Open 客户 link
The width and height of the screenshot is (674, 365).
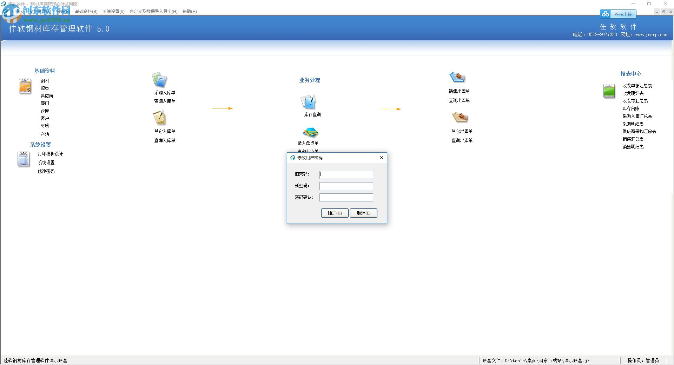click(x=45, y=118)
